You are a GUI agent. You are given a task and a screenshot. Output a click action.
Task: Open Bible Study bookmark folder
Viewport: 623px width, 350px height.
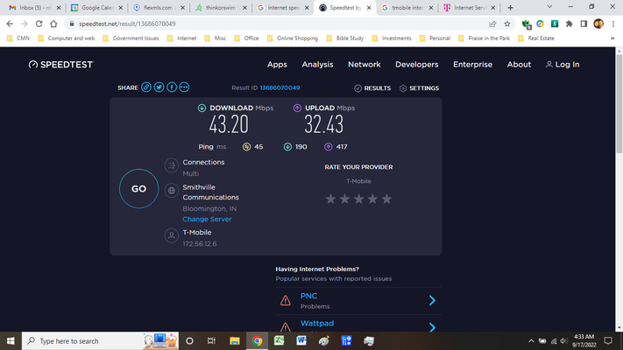[x=345, y=38]
